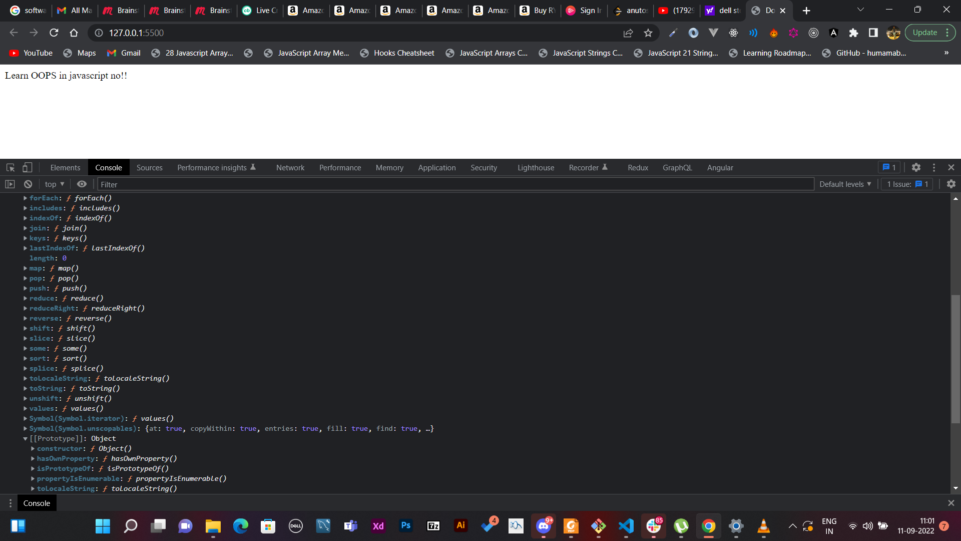Open the live expression eye icon

82,184
